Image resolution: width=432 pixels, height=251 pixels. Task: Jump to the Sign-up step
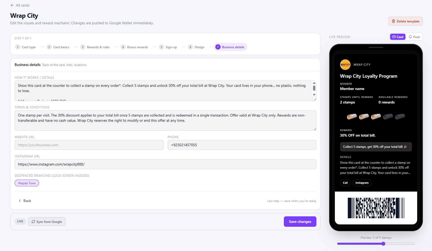(x=168, y=47)
